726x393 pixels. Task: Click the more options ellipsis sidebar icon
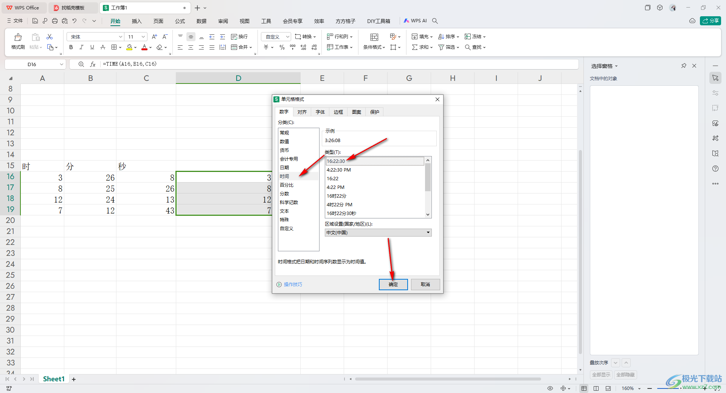[x=715, y=184]
